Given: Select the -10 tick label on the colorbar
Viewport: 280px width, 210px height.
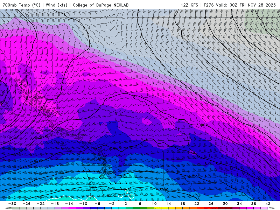Looking at the screenshot, I should [x=83, y=204].
